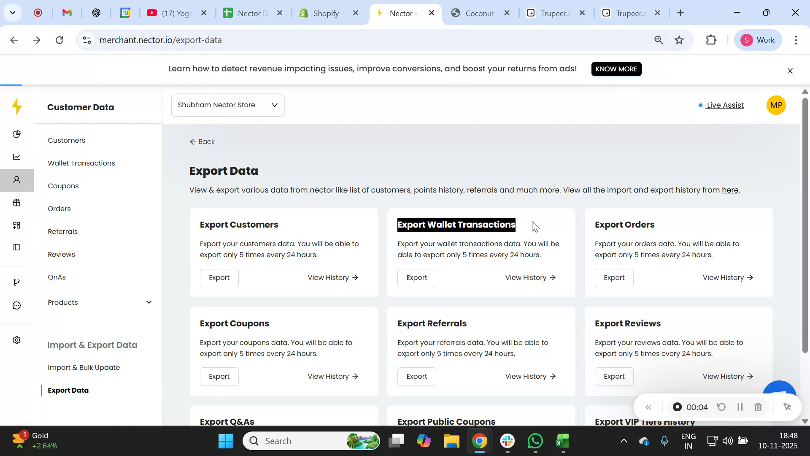This screenshot has height=456, width=810.
Task: Click the Nector lightning logo icon
Action: coord(17,106)
